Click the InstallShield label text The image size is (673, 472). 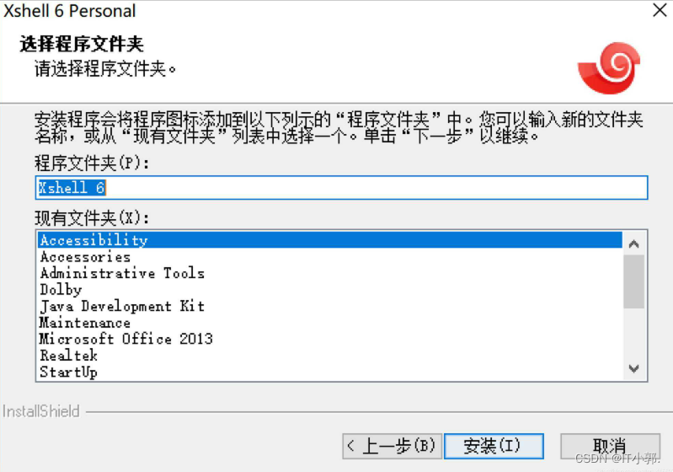41,411
